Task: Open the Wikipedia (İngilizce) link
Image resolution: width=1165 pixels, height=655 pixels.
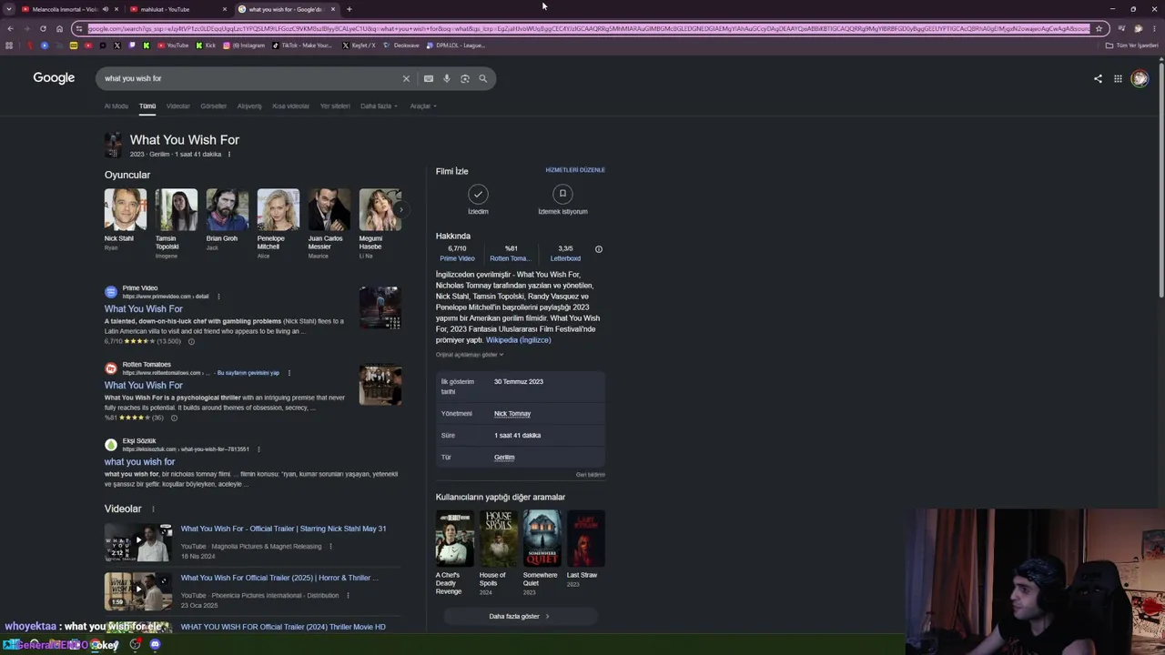Action: 519,340
